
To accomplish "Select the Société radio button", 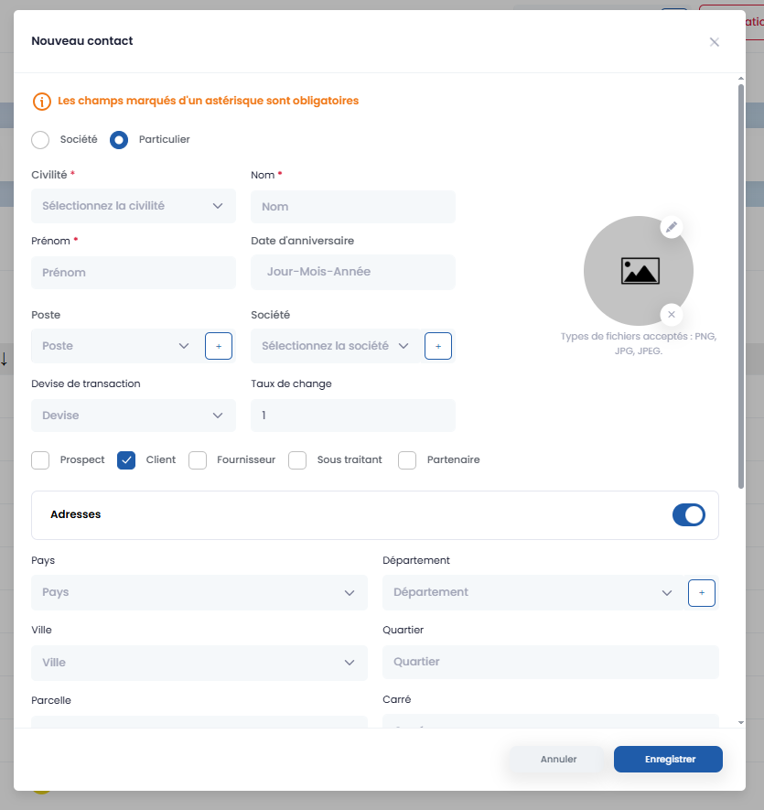I will [x=40, y=140].
